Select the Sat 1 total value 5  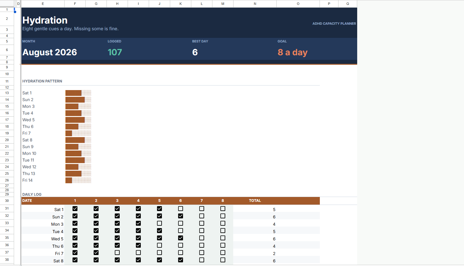point(274,210)
